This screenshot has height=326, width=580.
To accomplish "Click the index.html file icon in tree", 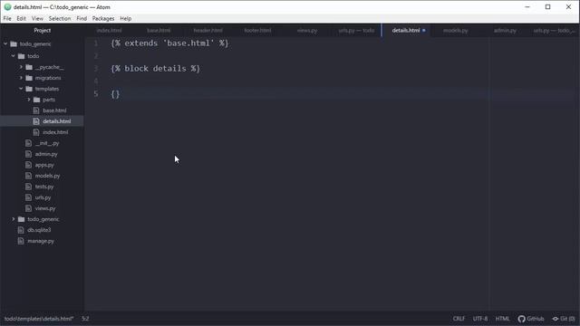I will (36, 132).
